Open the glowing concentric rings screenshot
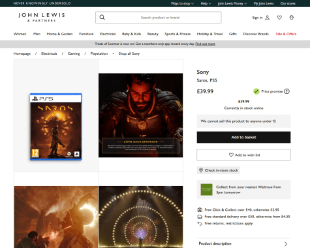310x248 pixels. [141, 217]
